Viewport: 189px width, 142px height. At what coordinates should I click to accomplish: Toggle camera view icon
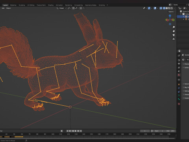pos(174,35)
